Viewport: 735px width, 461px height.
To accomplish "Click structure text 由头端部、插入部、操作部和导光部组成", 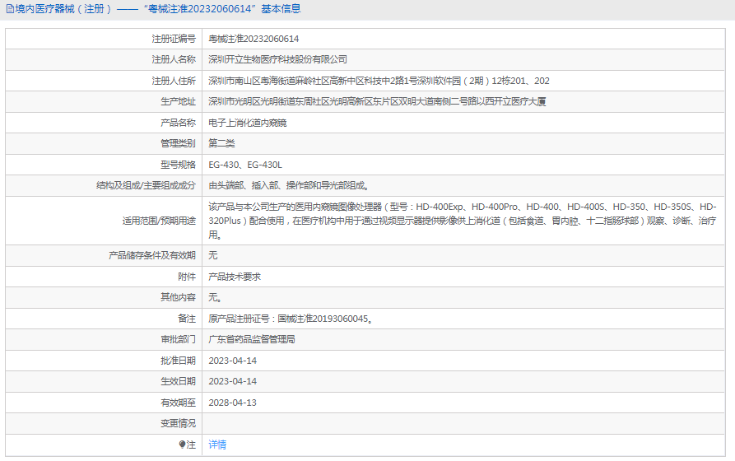I will (289, 186).
